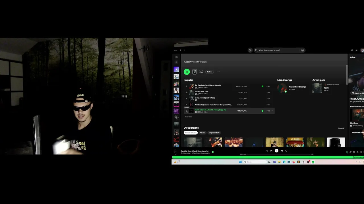The height and width of the screenshot is (204, 364).
Task: Open the dog artwork album cover
Action: click(x=213, y=143)
